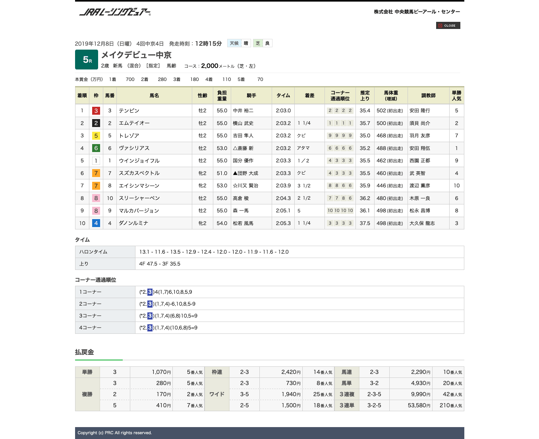Viewport: 539px width, 439px height.
Task: Click the ハロンタイム row label
Action: (x=105, y=252)
